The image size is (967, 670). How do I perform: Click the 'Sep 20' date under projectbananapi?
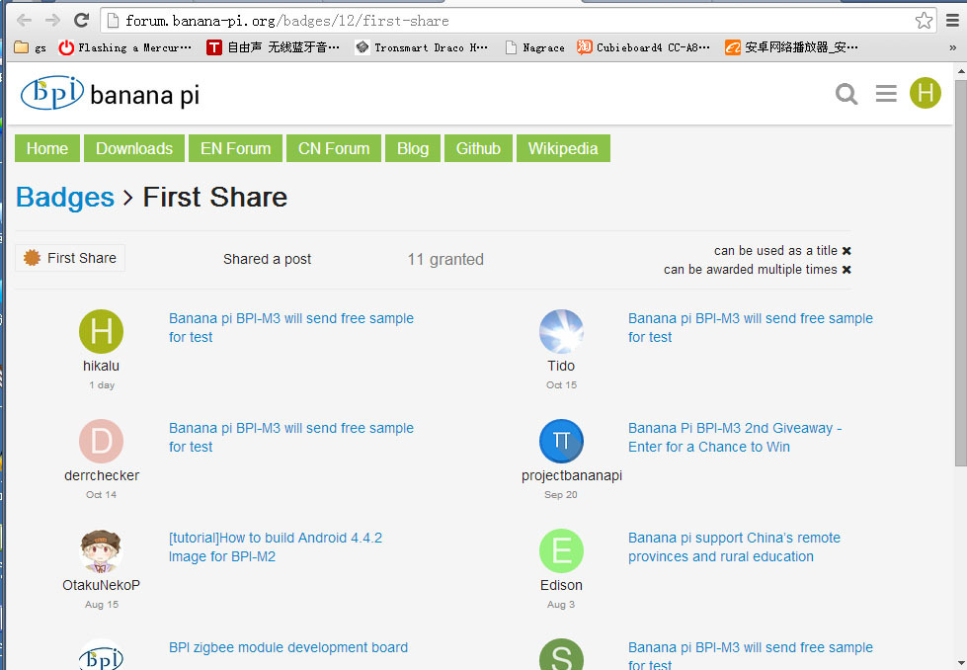pyautogui.click(x=561, y=495)
